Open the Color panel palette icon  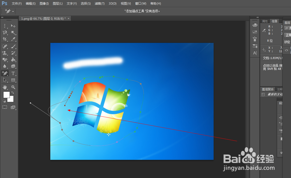click(x=255, y=25)
